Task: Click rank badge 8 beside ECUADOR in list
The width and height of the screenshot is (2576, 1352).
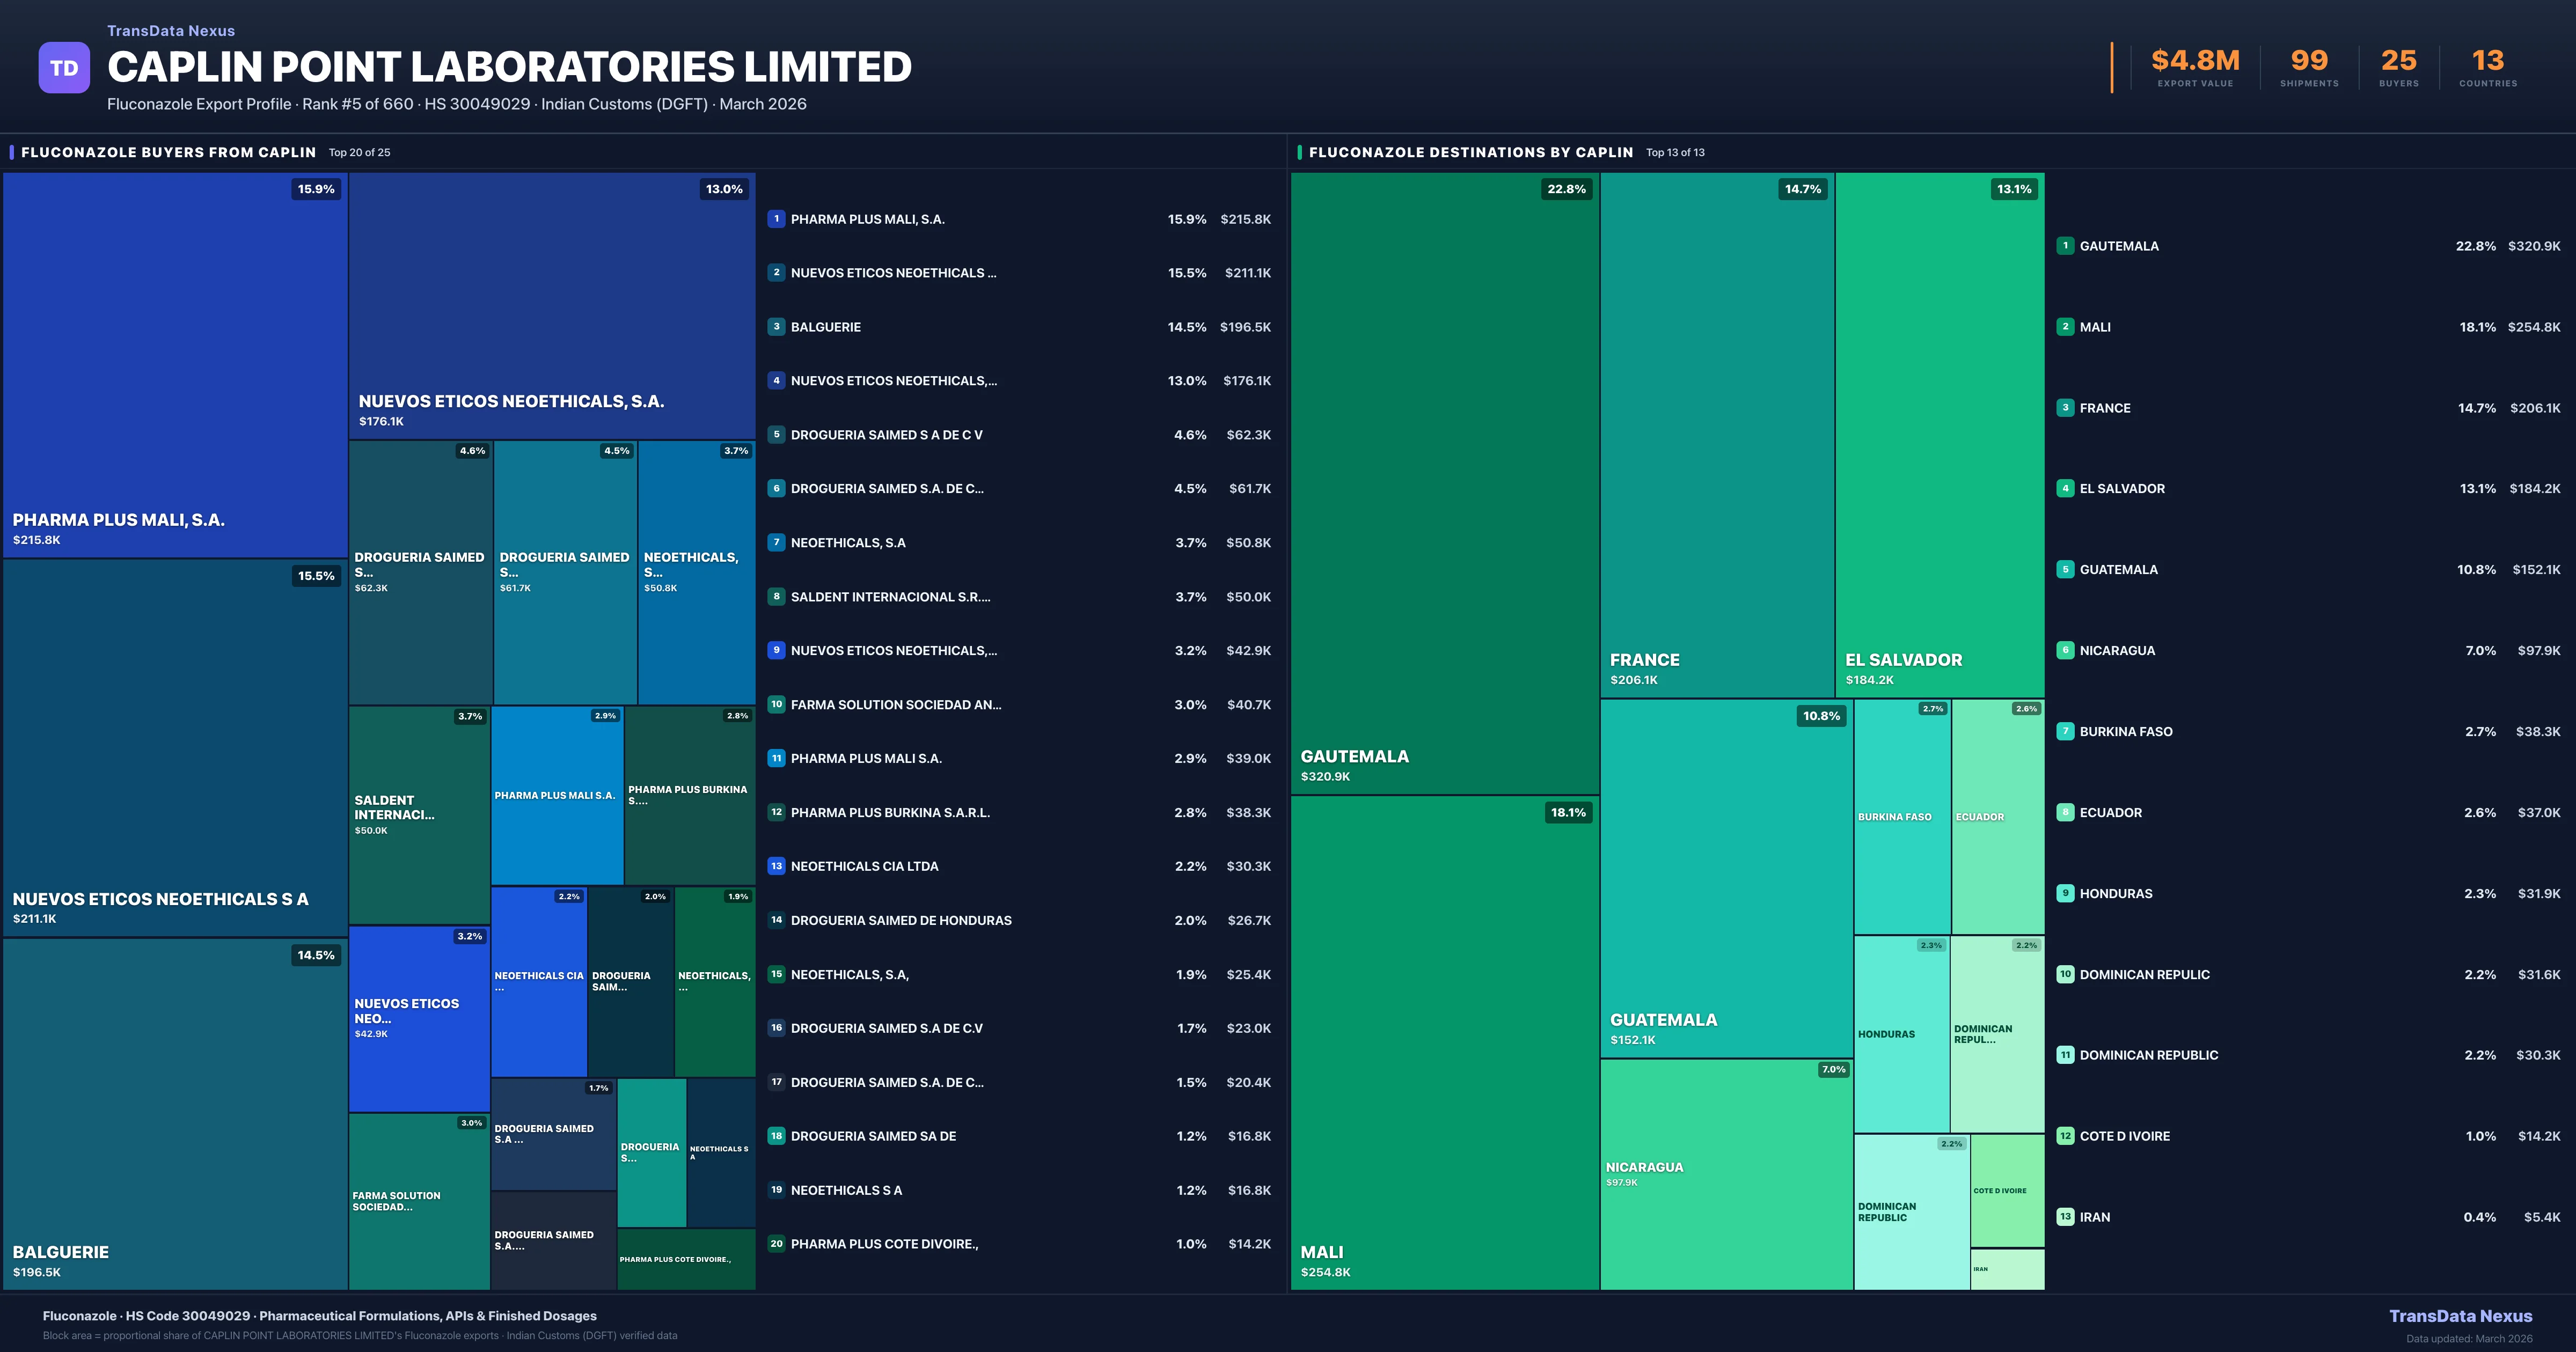Action: point(2065,812)
